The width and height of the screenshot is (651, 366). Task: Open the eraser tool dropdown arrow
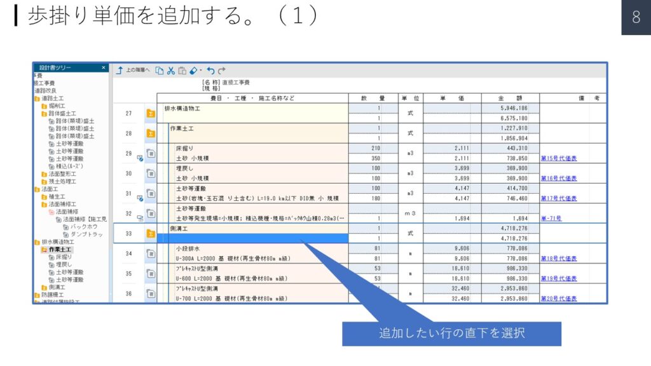click(200, 71)
